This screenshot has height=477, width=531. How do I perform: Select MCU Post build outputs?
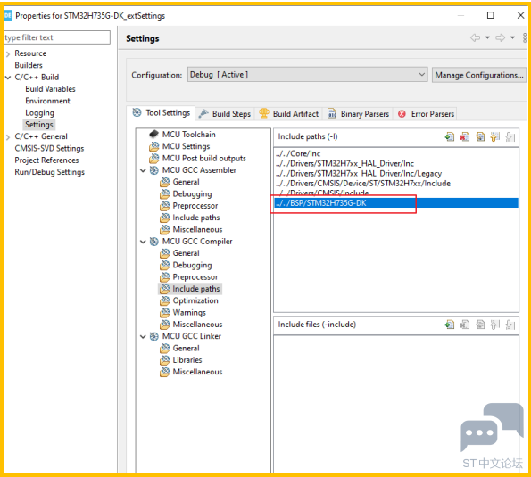[203, 159]
